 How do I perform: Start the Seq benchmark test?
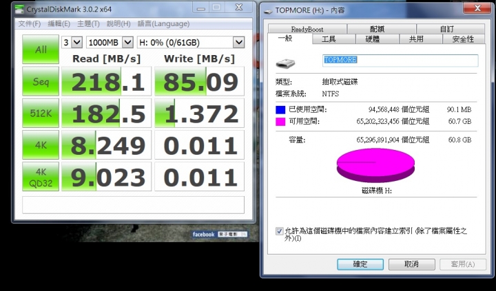tap(41, 81)
